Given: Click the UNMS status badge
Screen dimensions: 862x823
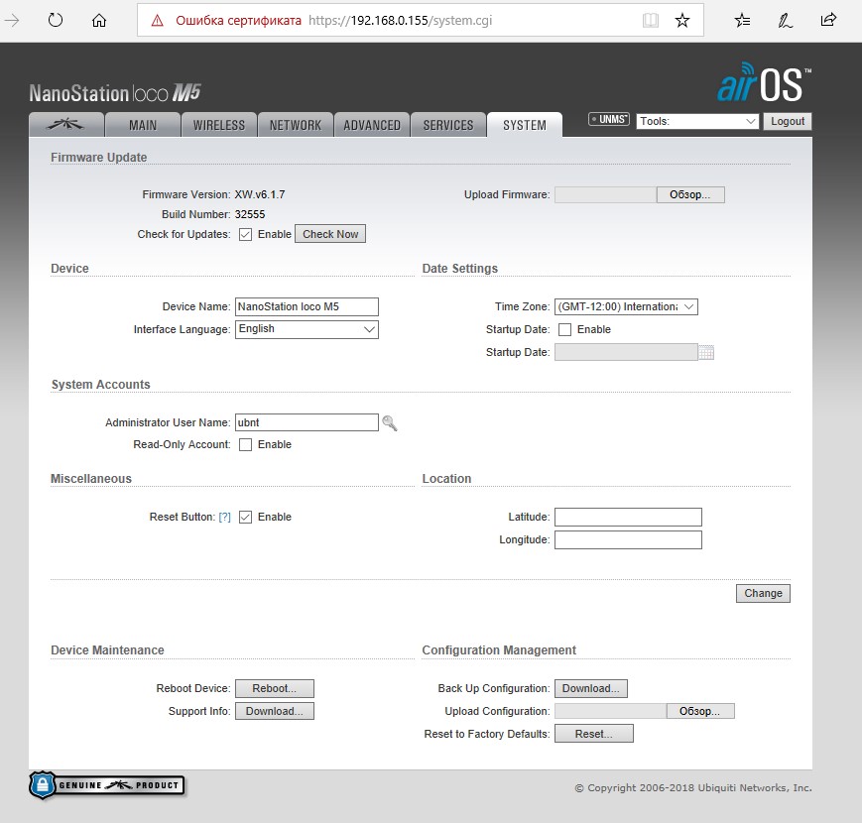Looking at the screenshot, I should [x=609, y=119].
